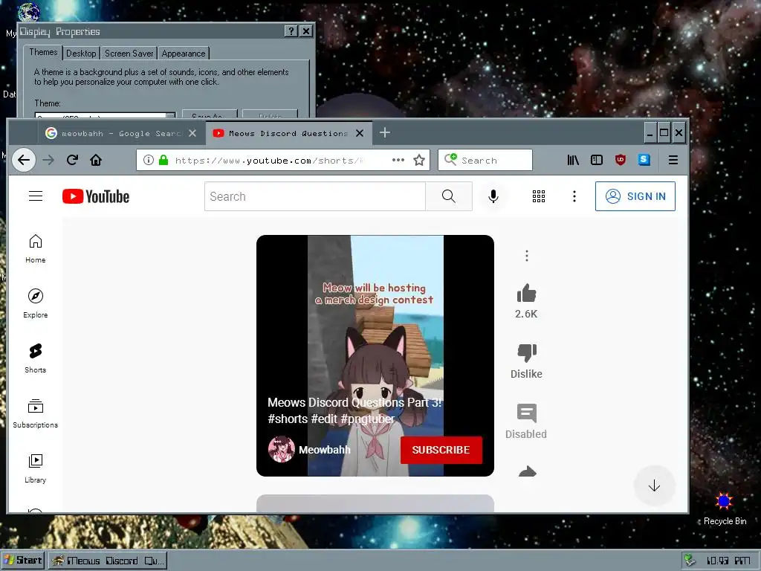Screen dimensions: 761x571
Task: Open the Meowbahh channel avatar
Action: click(x=282, y=449)
